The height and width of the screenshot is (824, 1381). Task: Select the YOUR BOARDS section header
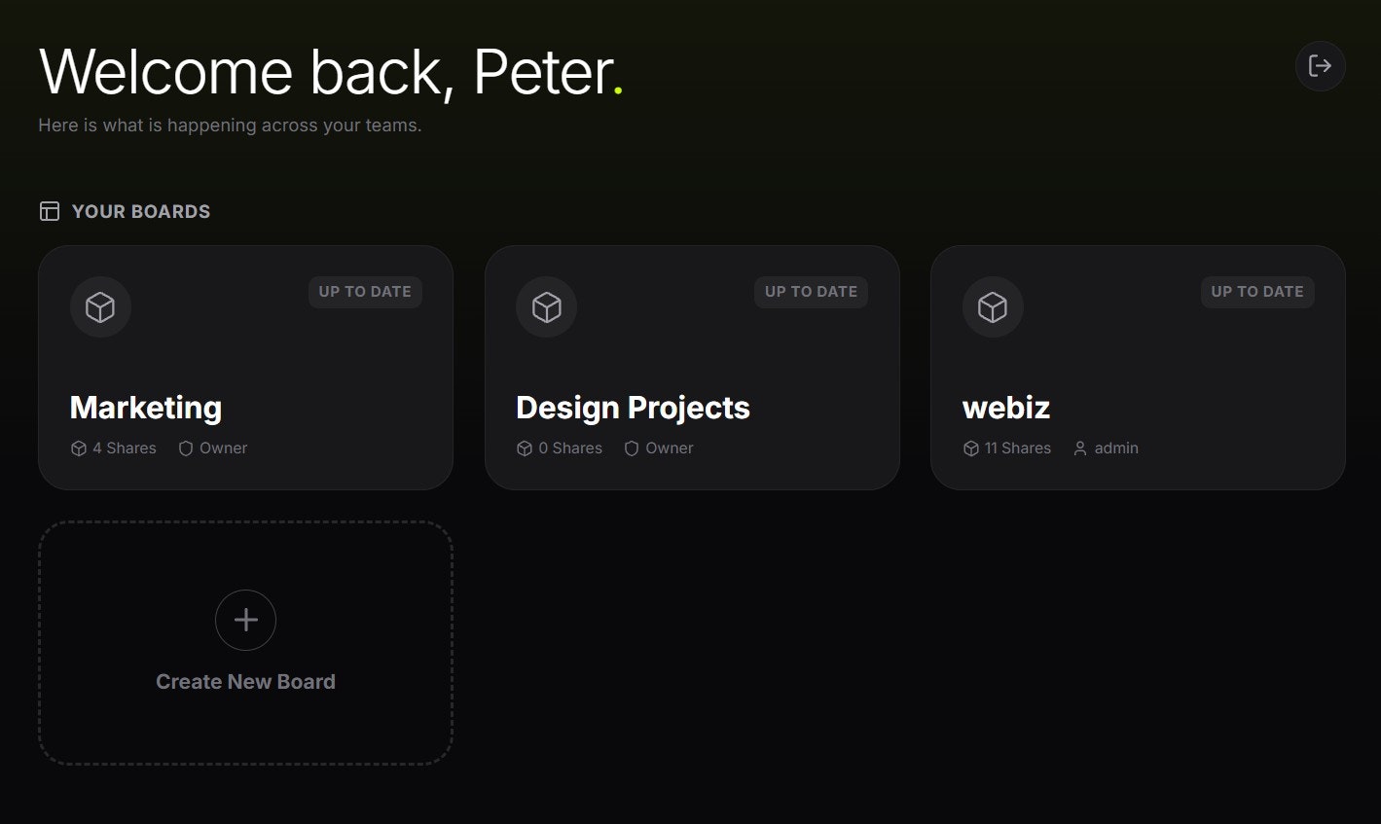(140, 211)
